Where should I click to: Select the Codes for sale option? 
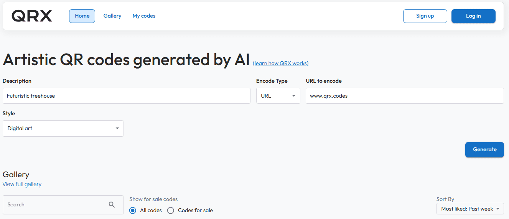(171, 210)
